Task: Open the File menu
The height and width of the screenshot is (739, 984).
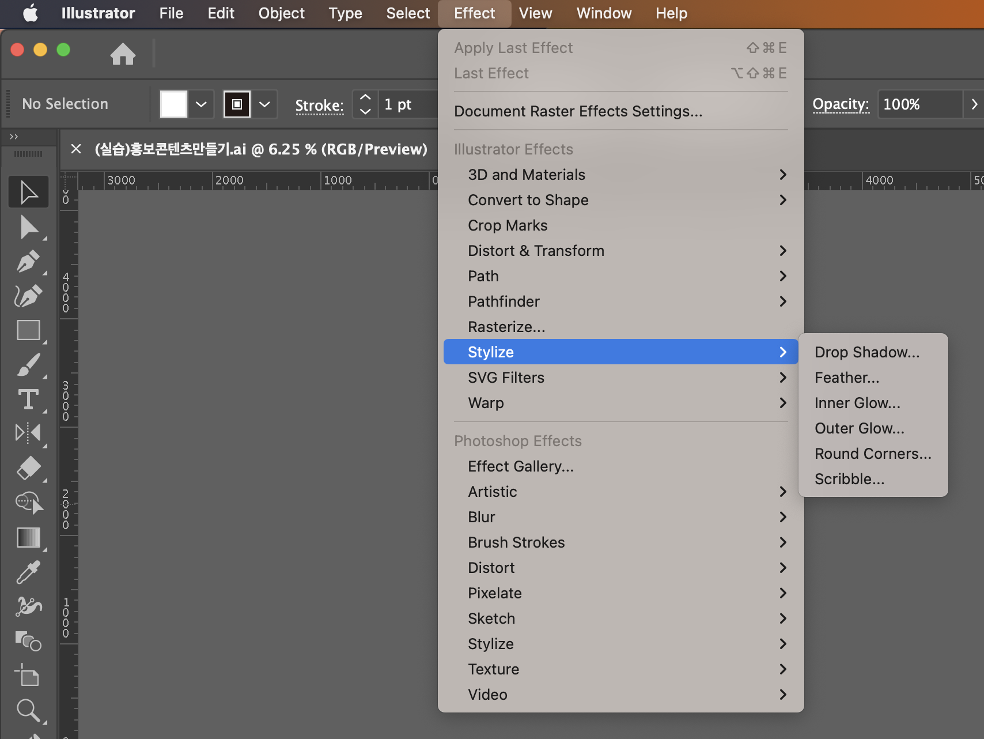Action: [x=171, y=13]
